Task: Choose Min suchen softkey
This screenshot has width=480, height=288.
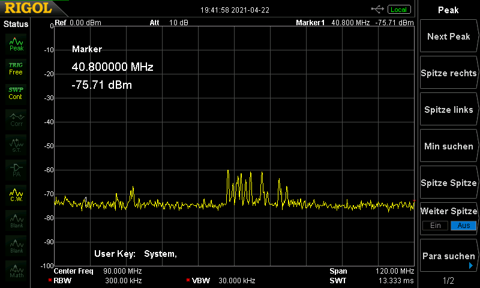Action: pyautogui.click(x=449, y=146)
